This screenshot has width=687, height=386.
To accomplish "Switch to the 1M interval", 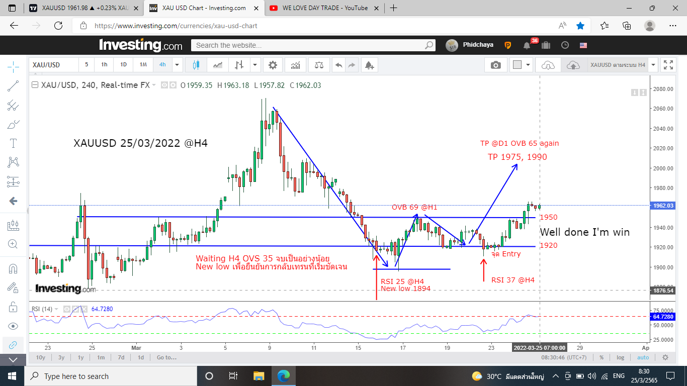I will point(143,65).
